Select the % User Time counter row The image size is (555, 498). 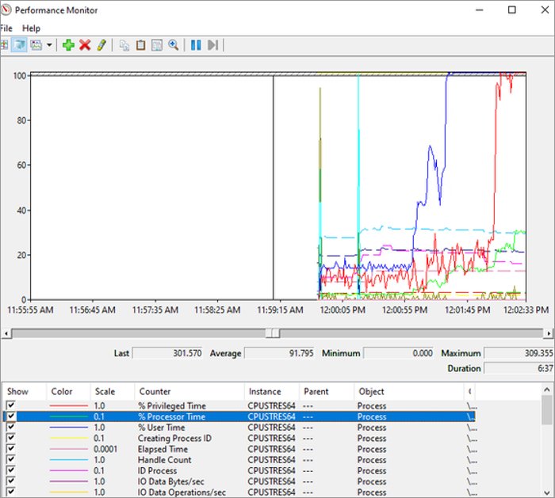pyautogui.click(x=239, y=428)
